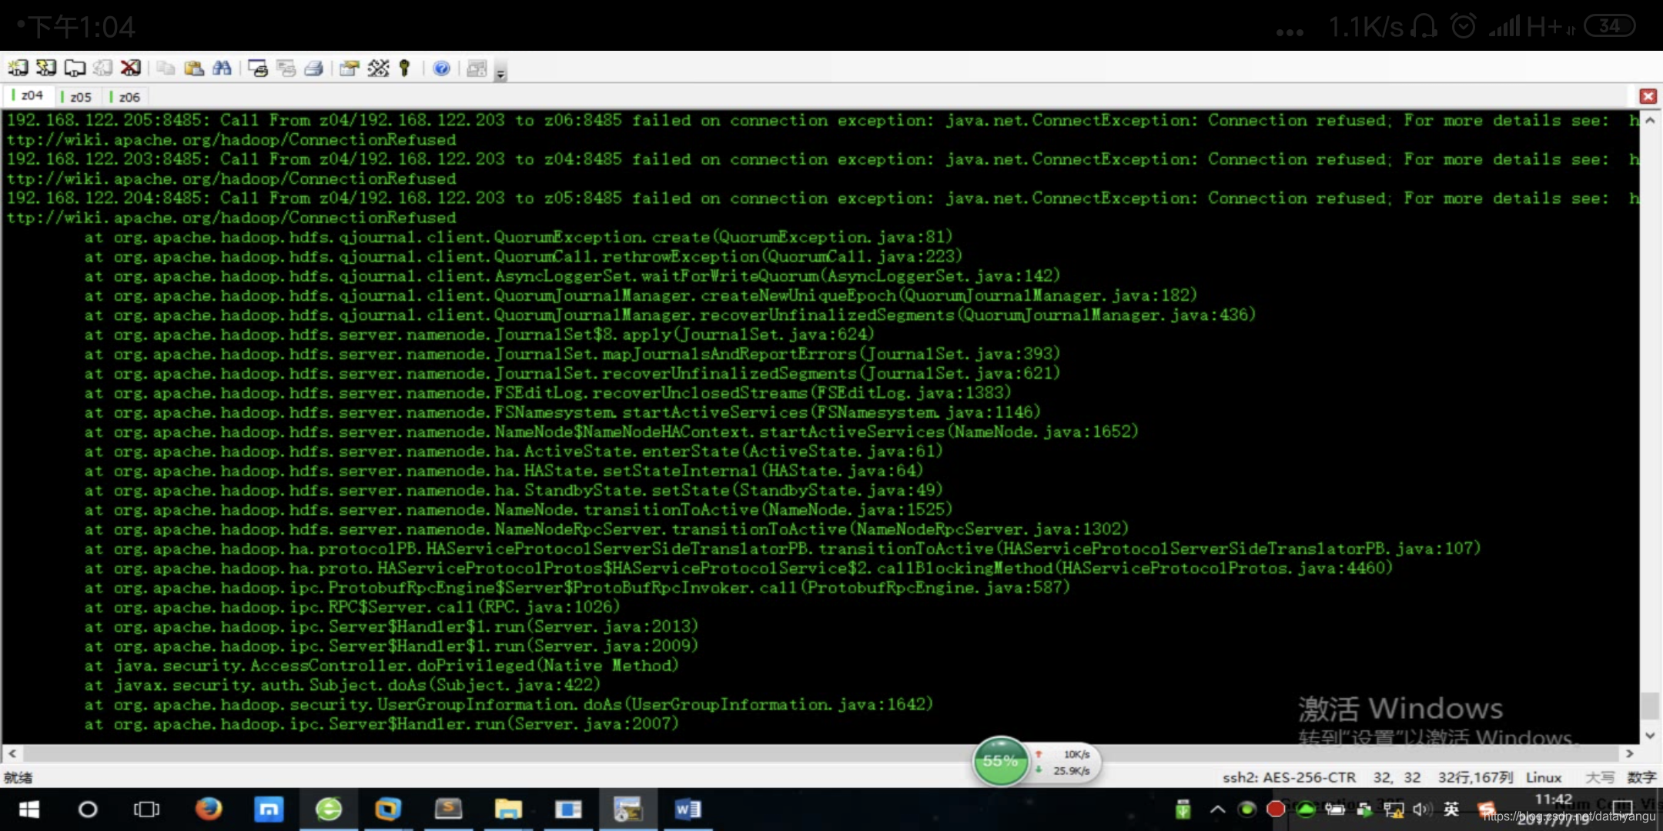
Task: Click the UserGroupInformation.doAs stack line
Action: 509,704
